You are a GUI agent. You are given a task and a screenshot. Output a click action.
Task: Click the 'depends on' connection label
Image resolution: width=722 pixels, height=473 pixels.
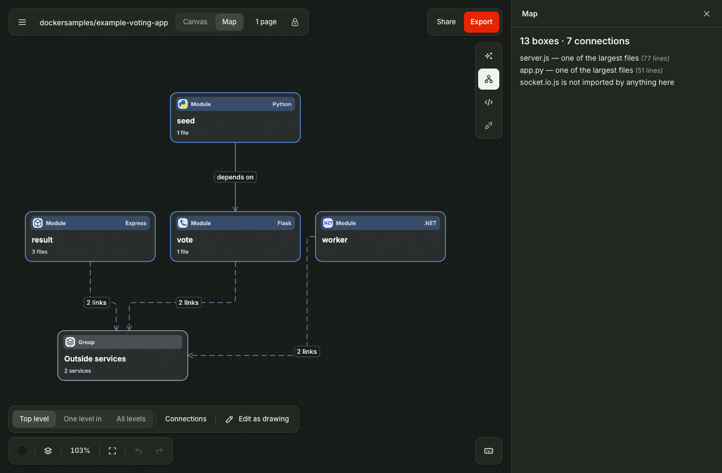pyautogui.click(x=235, y=177)
